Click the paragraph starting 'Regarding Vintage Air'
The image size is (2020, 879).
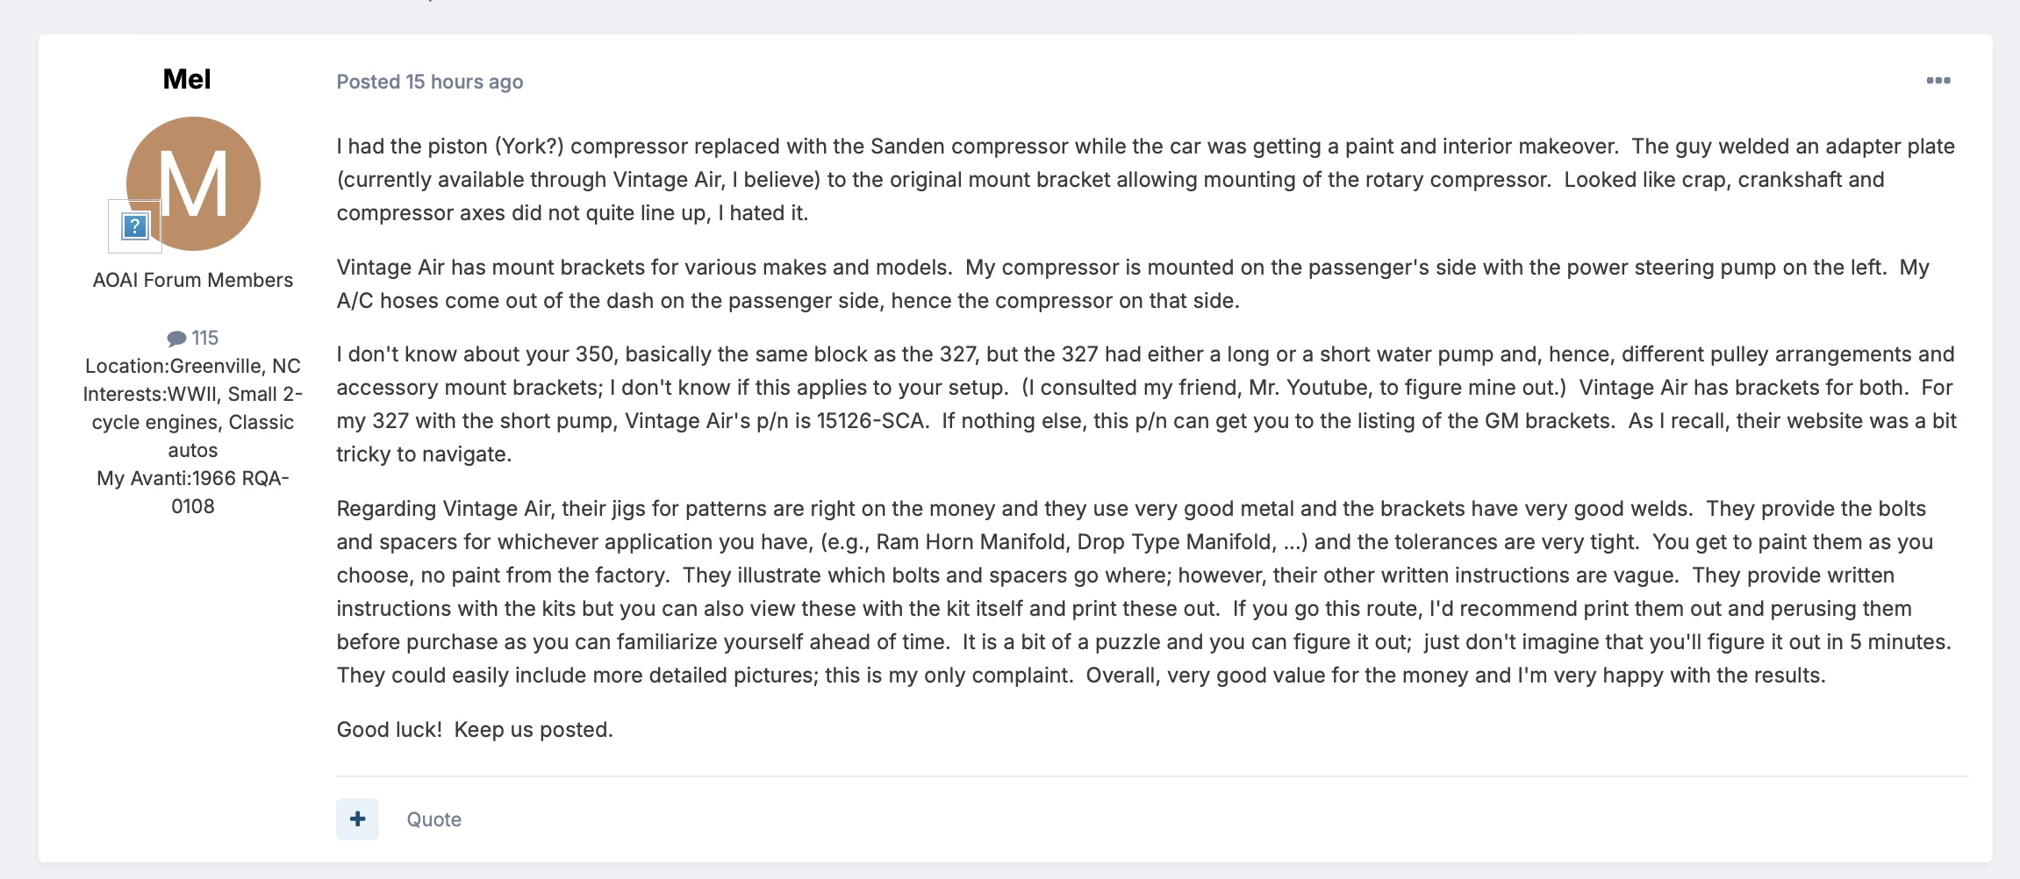click(x=1144, y=592)
